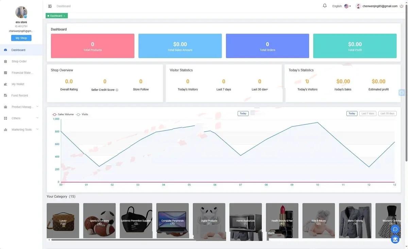Click Your Category (15) heading
Screen dimensions: 408x249
coord(61,197)
